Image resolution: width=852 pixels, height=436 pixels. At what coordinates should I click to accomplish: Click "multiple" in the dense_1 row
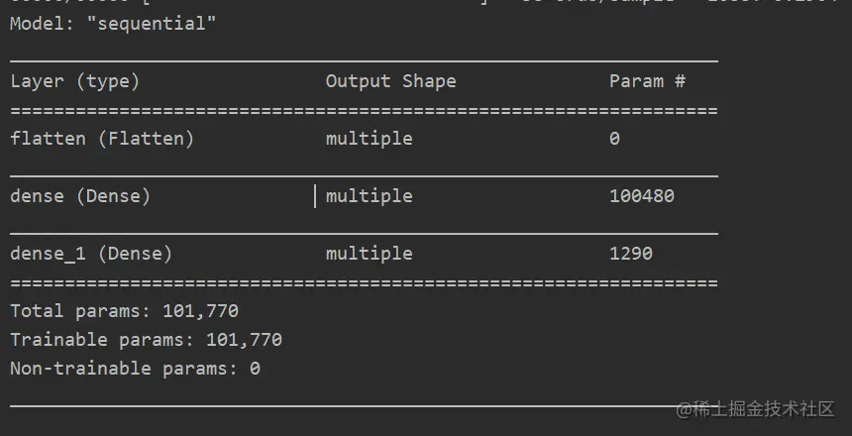pyautogui.click(x=369, y=254)
